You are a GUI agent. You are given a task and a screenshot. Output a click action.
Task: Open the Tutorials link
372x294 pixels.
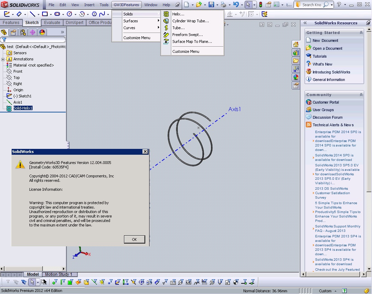[319, 56]
